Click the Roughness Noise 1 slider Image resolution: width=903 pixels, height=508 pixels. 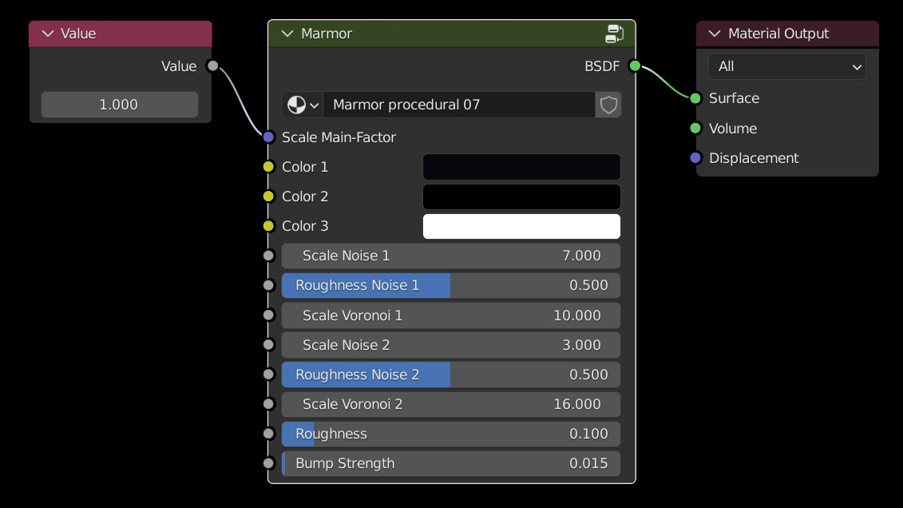(451, 285)
